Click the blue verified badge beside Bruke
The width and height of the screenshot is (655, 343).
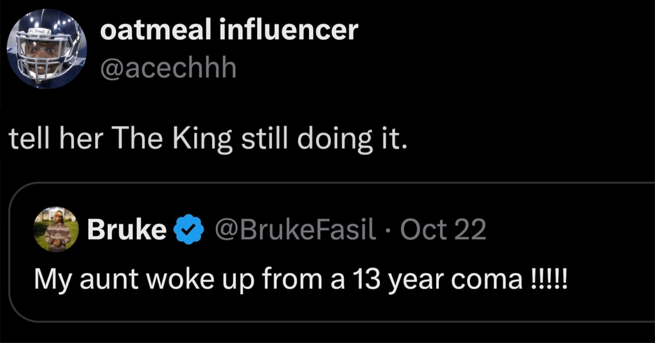189,229
